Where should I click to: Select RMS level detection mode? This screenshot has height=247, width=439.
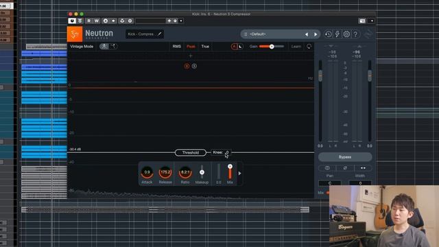click(177, 47)
